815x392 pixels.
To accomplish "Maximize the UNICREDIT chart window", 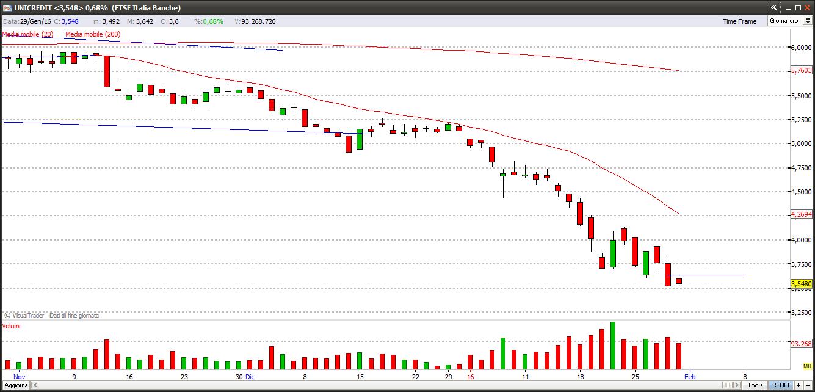I will coord(797,7).
